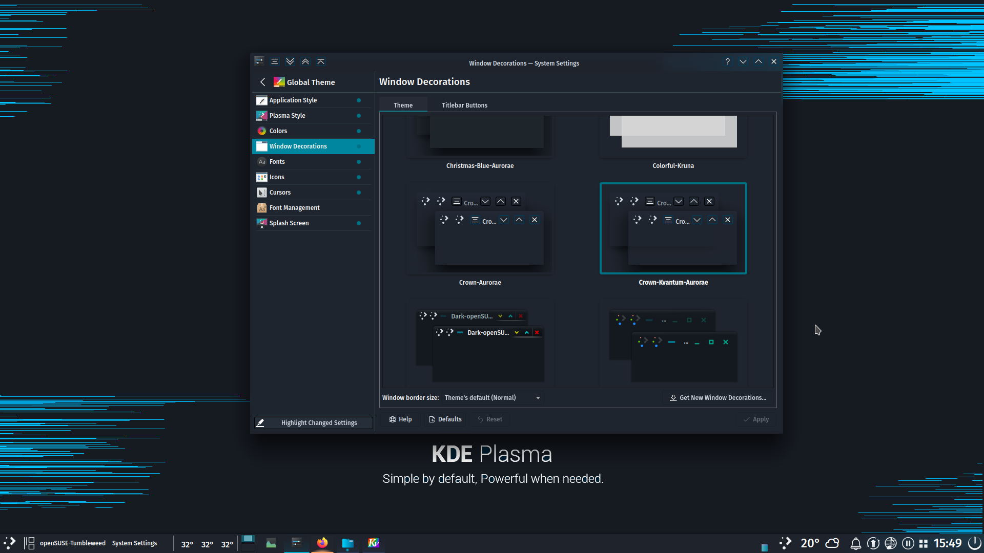Image resolution: width=984 pixels, height=553 pixels.
Task: Select the Christmas-Blue-Aurorae decoration thumbnail
Action: (480, 136)
